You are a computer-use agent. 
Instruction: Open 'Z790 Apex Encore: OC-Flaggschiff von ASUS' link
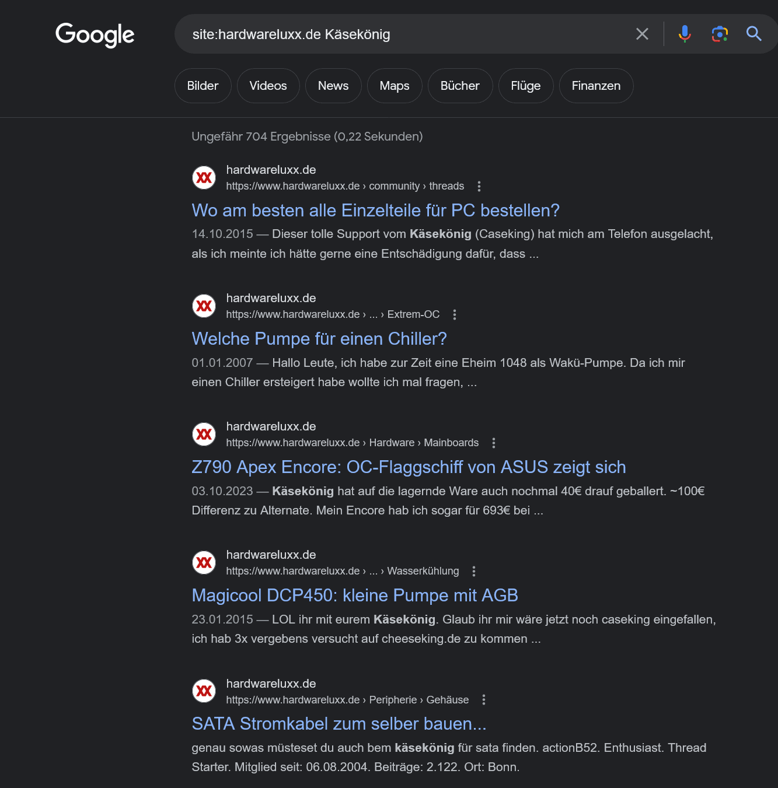pos(409,467)
